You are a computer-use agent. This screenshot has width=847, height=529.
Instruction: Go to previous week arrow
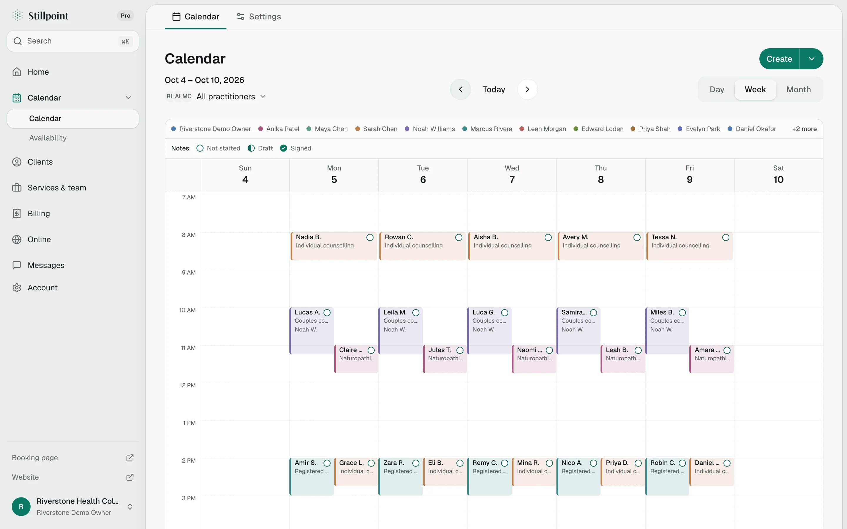[460, 89]
